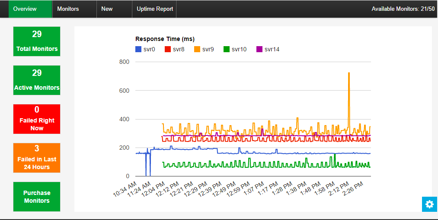Switch to the Monitors tab
This screenshot has height=220, width=438.
pos(68,9)
